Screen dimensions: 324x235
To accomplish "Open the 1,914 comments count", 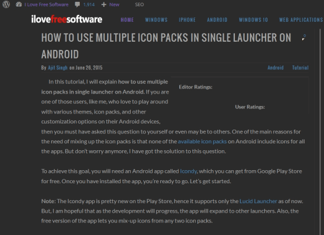I will pyautogui.click(x=89, y=4).
